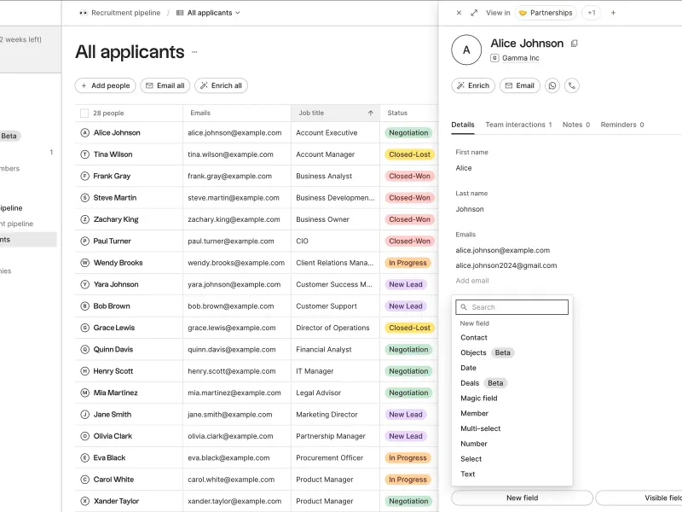Click the phone call icon
682x512 pixels.
572,86
